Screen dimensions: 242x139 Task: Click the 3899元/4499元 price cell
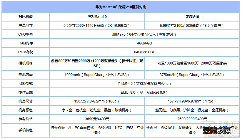[x=97, y=119]
